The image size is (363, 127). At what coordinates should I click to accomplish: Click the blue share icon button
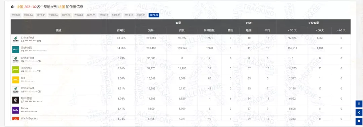(359, 113)
